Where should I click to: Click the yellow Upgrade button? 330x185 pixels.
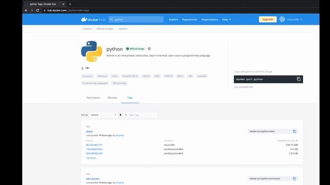(268, 20)
